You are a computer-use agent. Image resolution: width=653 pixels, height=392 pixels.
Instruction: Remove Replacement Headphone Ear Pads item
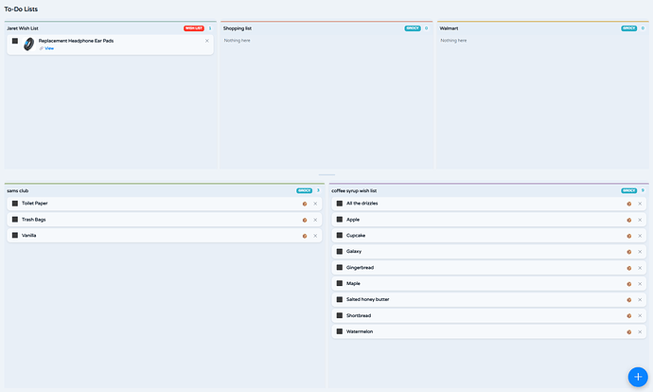(207, 41)
